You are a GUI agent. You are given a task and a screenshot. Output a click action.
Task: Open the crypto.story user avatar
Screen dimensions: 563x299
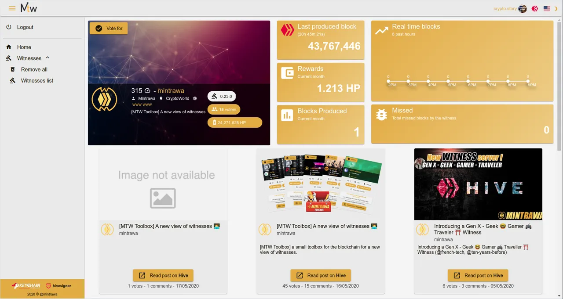(x=523, y=8)
